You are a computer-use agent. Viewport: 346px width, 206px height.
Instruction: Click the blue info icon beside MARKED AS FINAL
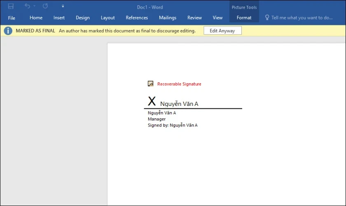pos(8,31)
